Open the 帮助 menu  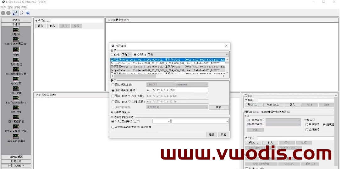[24, 7]
